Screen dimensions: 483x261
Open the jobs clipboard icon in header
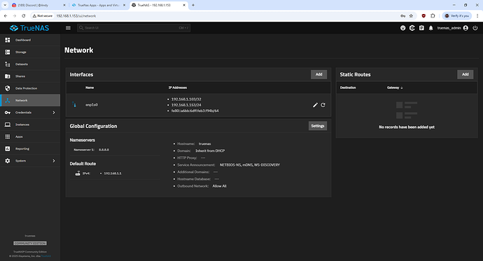click(421, 28)
